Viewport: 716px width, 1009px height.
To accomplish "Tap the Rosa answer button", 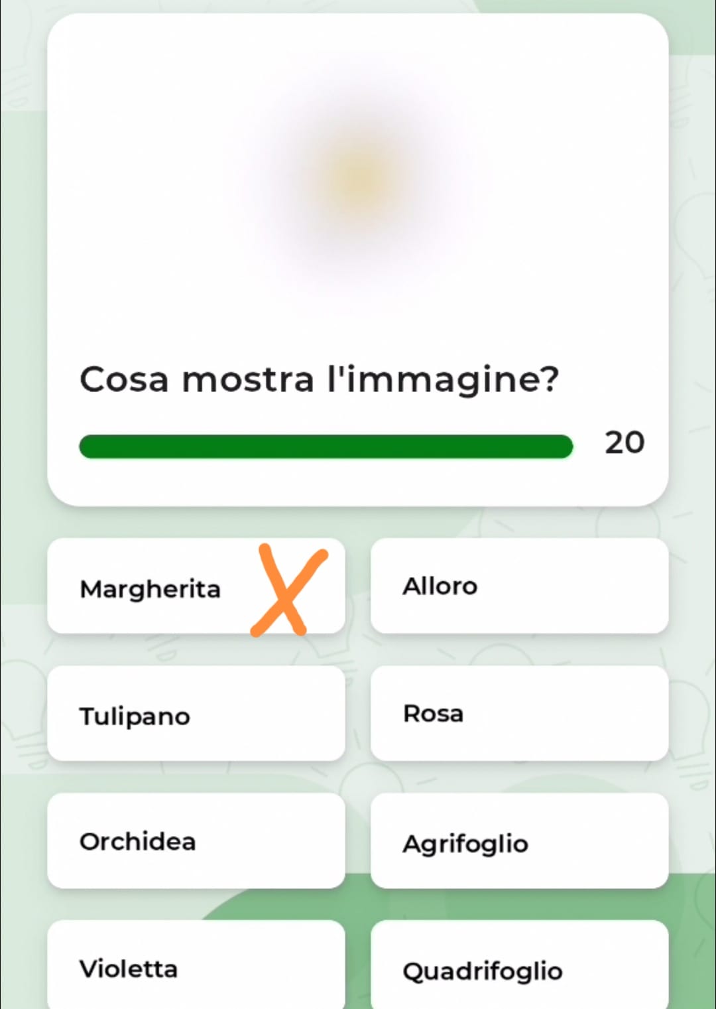I will 434,714.
